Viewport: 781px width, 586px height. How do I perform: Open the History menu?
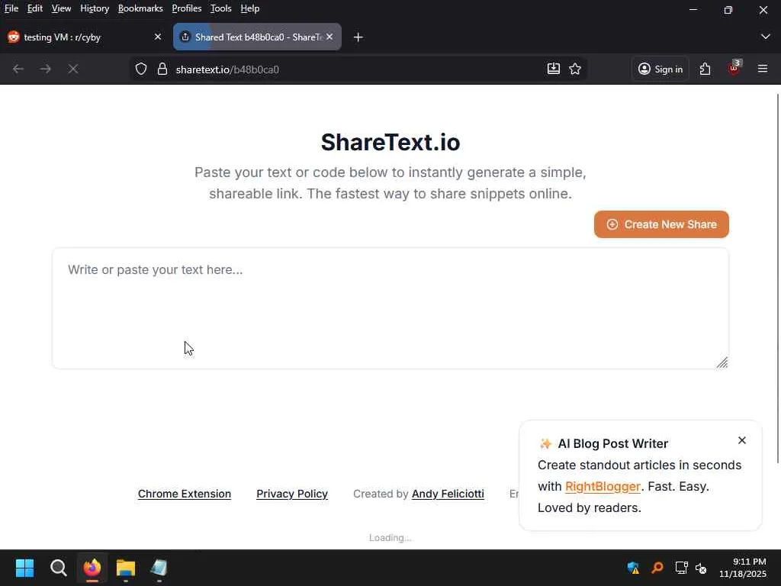click(x=95, y=8)
